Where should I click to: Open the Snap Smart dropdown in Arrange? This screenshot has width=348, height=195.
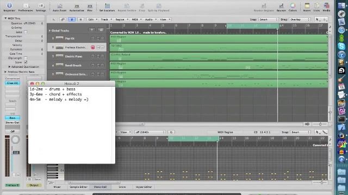[x=268, y=19]
